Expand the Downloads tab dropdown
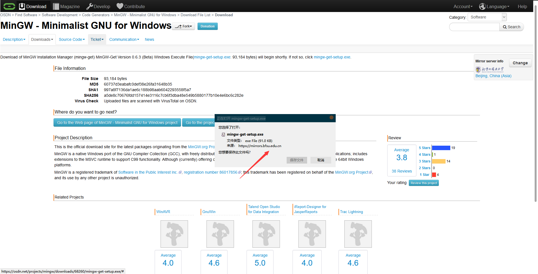 point(42,39)
